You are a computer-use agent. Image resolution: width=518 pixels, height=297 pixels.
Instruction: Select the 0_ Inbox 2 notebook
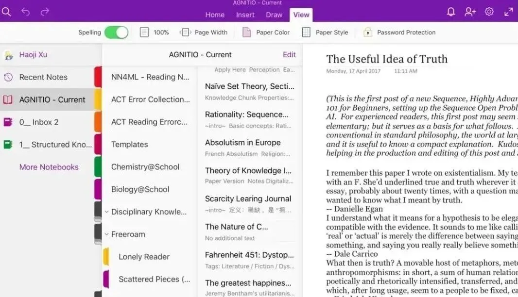point(39,122)
